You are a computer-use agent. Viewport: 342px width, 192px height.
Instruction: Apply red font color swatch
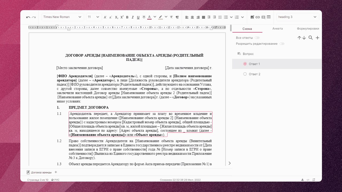(149, 17)
